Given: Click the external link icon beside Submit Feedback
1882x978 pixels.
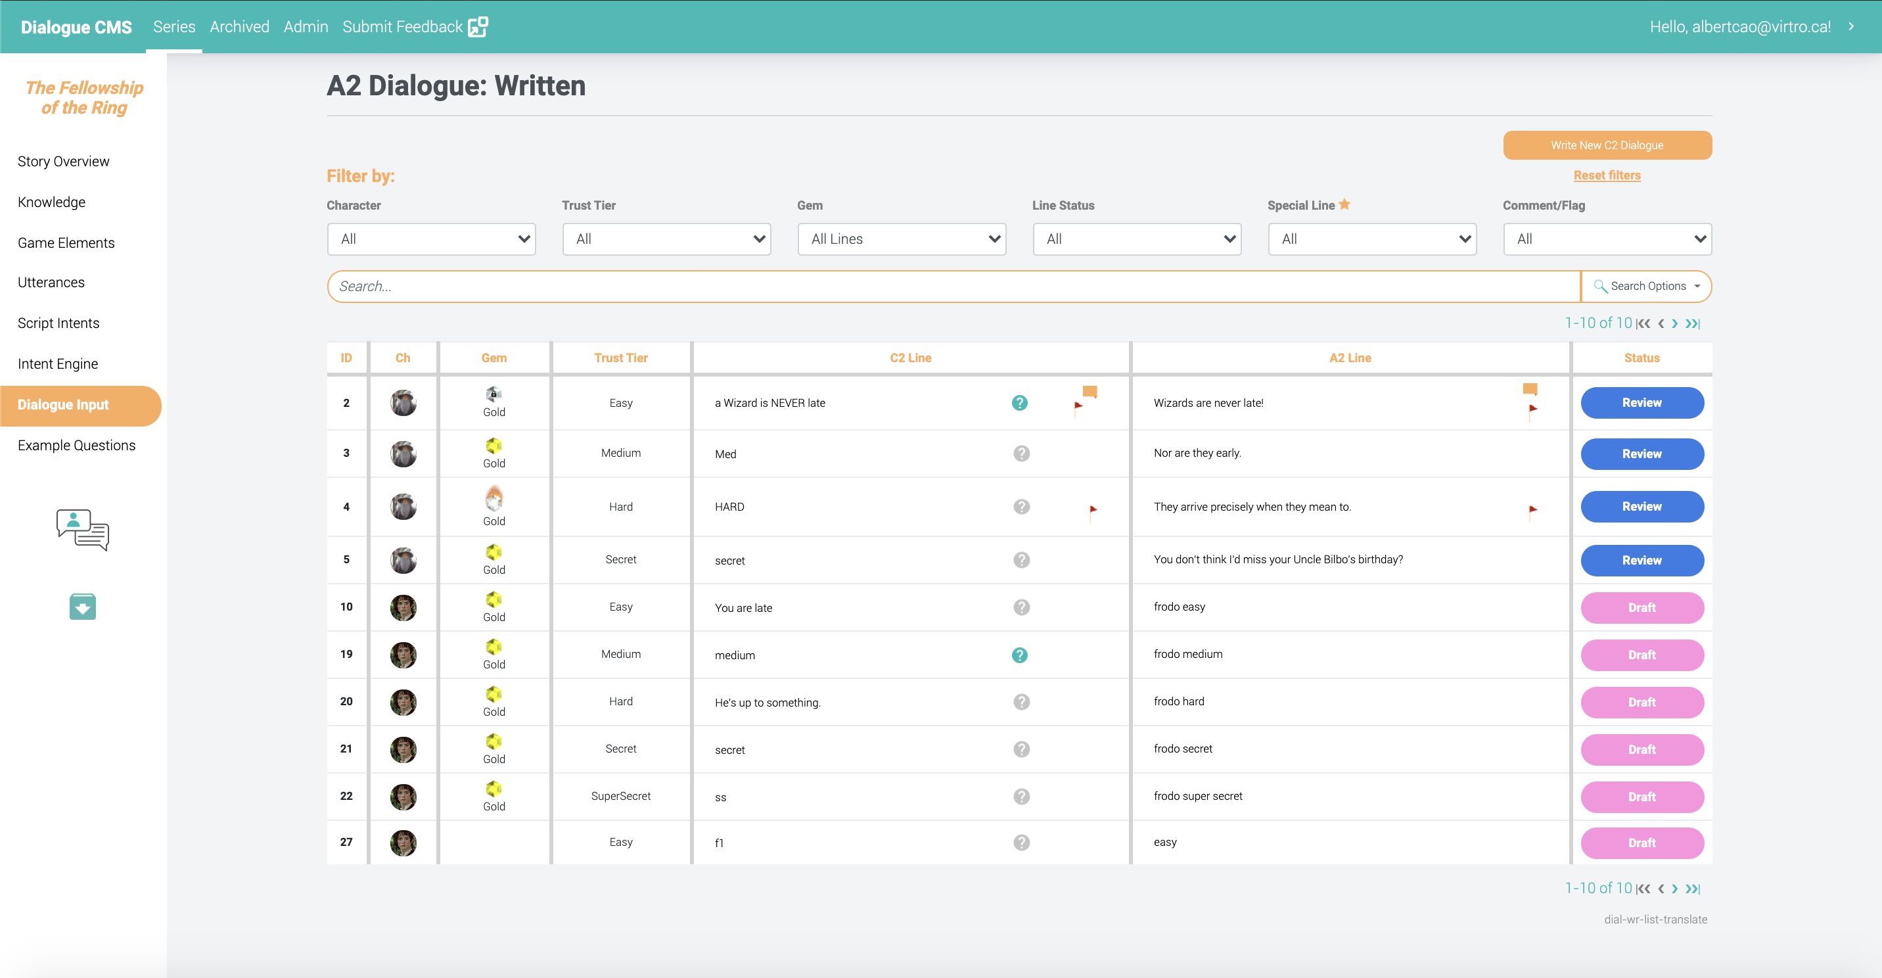Looking at the screenshot, I should click(x=478, y=27).
